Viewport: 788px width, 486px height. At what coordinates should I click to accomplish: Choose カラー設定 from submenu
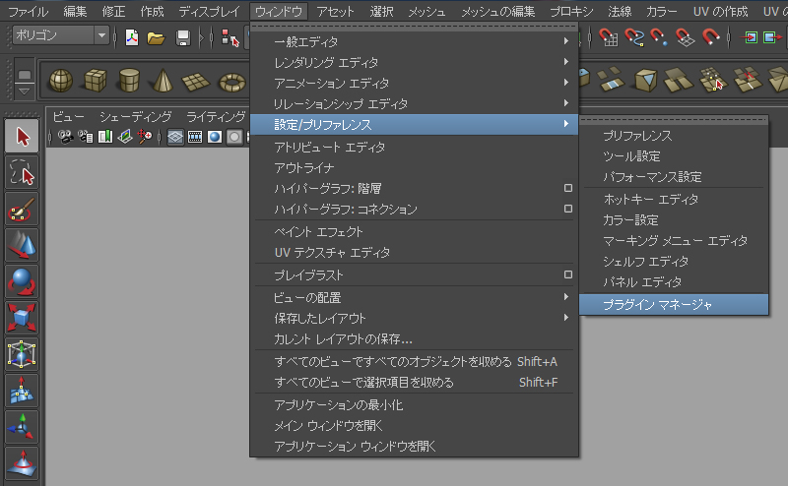coord(674,220)
